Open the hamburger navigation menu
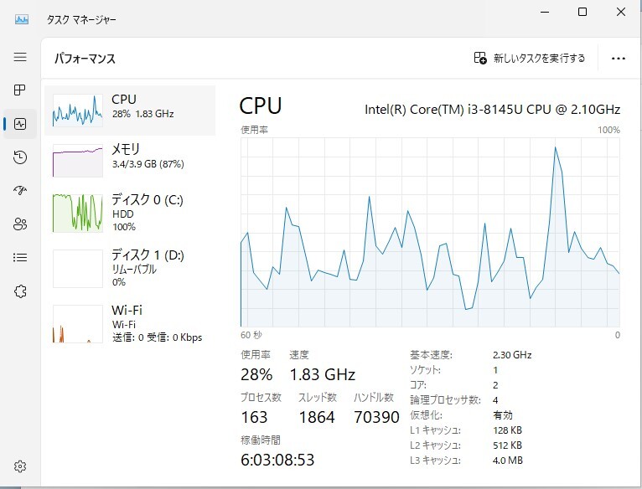Viewport: 642px width, 489px height. pyautogui.click(x=20, y=57)
